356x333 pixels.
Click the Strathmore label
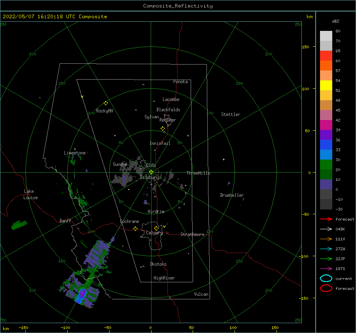[x=192, y=234]
